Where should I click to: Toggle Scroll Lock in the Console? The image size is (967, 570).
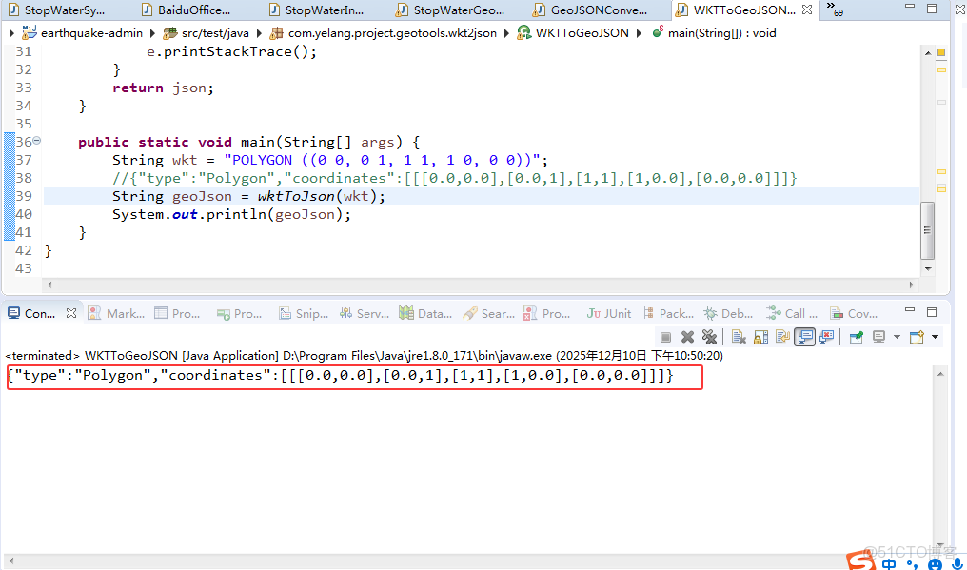coord(760,336)
